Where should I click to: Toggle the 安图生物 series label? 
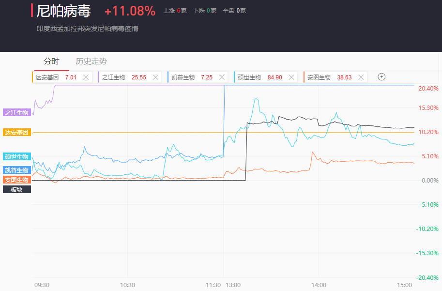(17, 180)
